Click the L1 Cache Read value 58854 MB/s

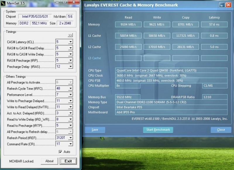click(x=128, y=36)
